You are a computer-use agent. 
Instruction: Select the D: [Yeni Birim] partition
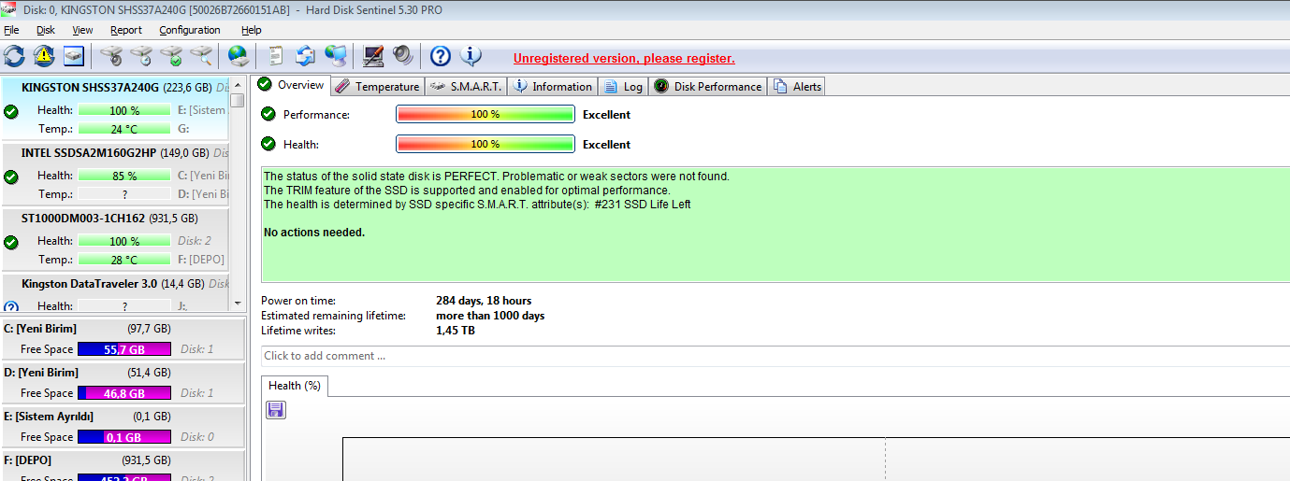[123, 382]
